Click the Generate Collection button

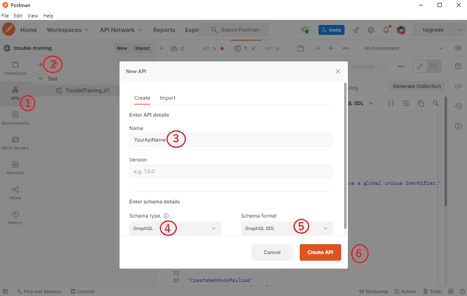coord(416,86)
